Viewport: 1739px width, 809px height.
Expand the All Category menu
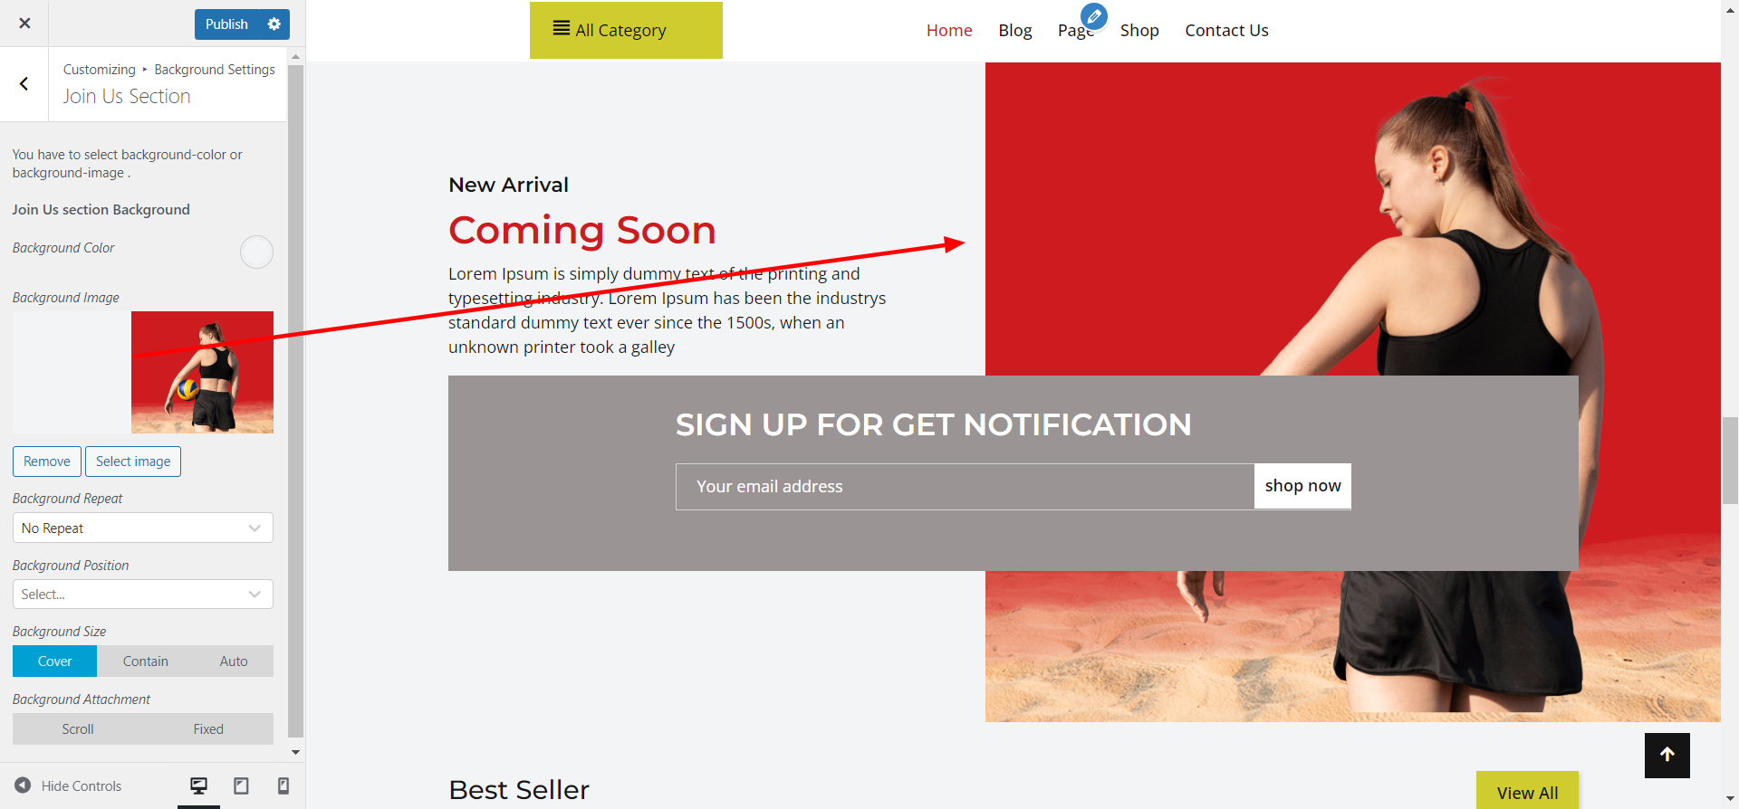click(626, 30)
